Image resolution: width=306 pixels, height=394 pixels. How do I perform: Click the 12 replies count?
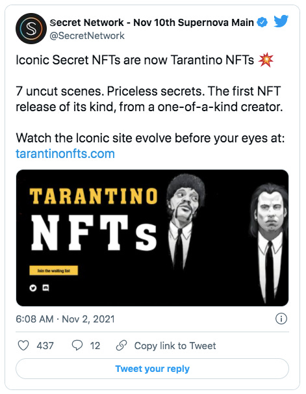pos(95,346)
